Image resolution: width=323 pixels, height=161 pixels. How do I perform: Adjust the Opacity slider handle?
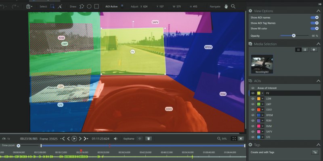pyautogui.click(x=294, y=36)
